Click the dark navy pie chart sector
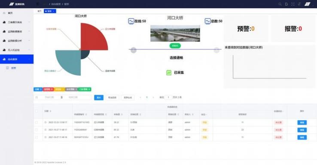This screenshot has height=165, width=317. click(x=84, y=54)
